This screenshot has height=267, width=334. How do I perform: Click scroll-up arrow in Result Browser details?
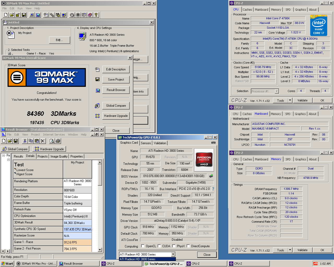(x=100, y=162)
